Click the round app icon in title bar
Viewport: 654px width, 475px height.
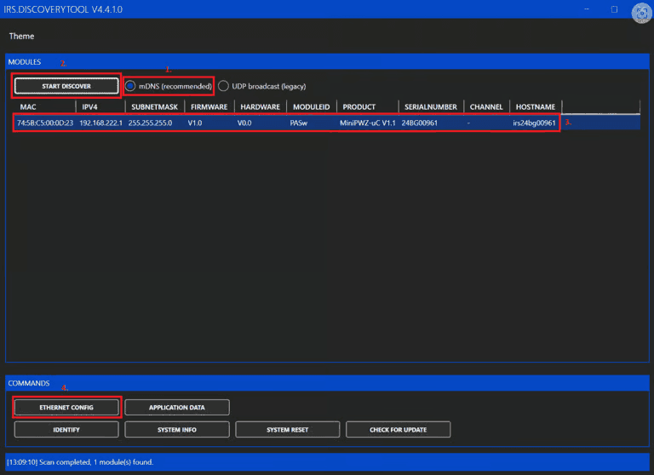642,13
